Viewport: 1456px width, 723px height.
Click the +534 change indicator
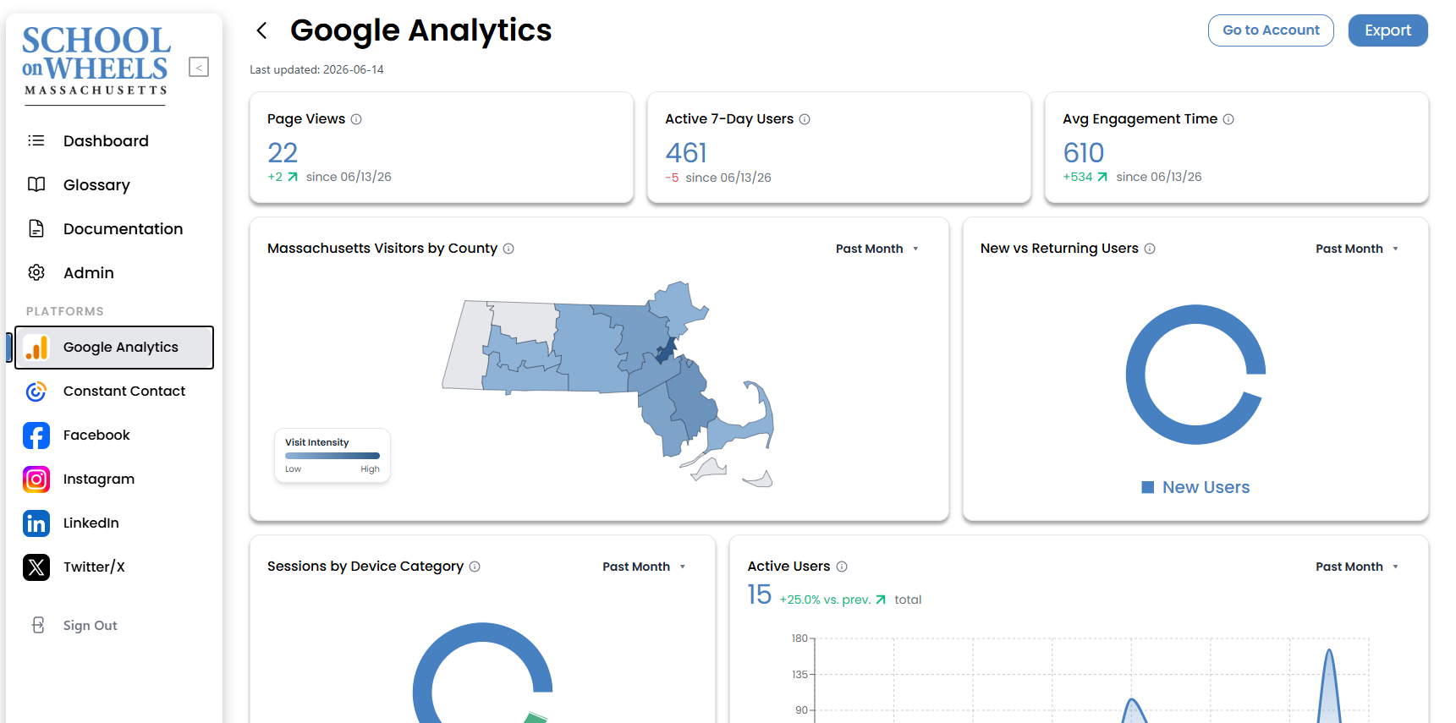(x=1085, y=177)
